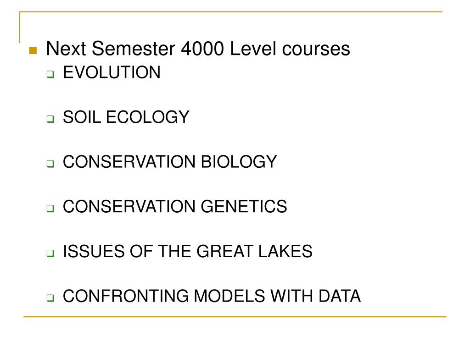Click the EVOLUTION course text
This screenshot has width=470, height=352.
112,72
